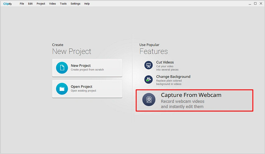Viewport: 265px width, 154px height.
Task: Select the New Project title text
Action: 81,65
